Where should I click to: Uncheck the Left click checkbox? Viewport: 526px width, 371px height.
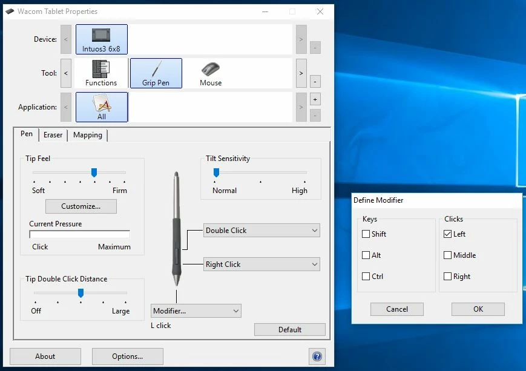point(447,234)
